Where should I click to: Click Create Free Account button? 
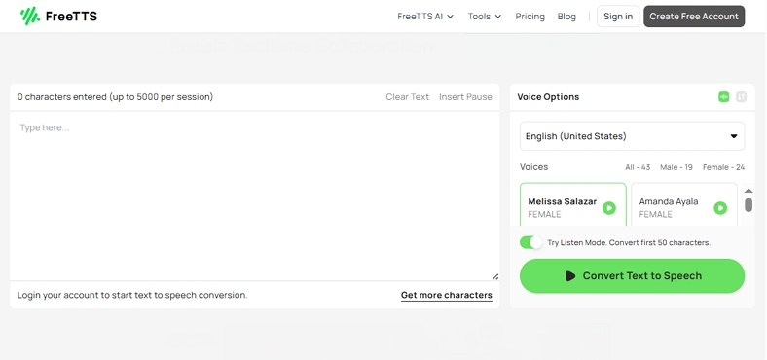click(694, 17)
